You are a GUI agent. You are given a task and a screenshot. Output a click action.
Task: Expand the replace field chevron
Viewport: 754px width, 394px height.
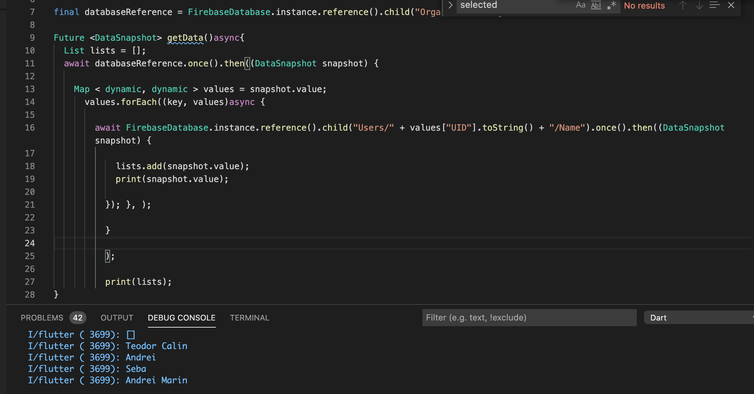coord(450,5)
